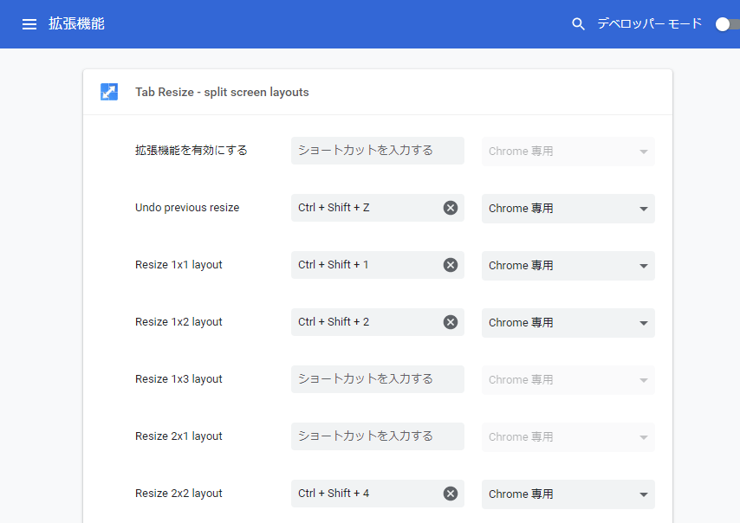Click the search extensions magnifier icon
Viewport: 740px width, 523px height.
point(578,24)
